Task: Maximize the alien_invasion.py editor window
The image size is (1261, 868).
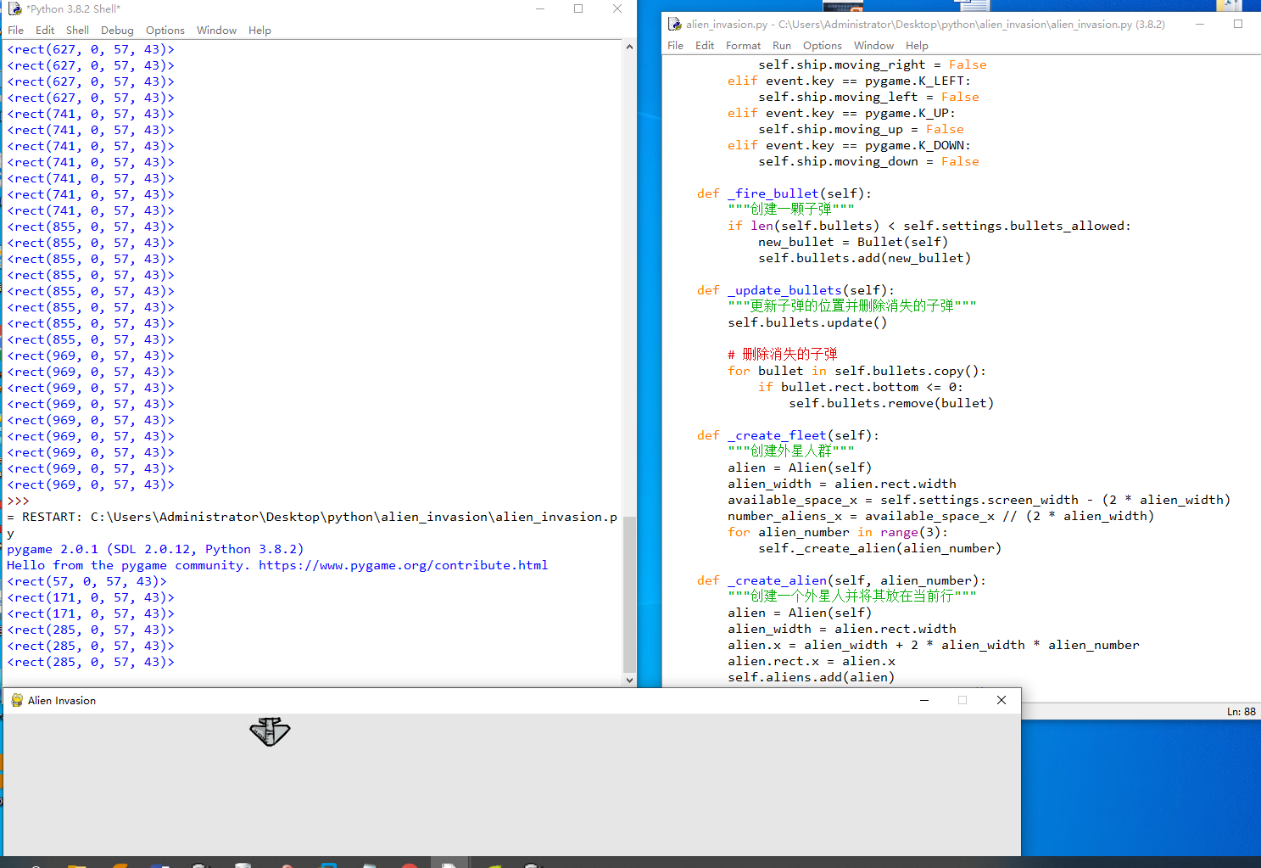Action: [x=1238, y=24]
